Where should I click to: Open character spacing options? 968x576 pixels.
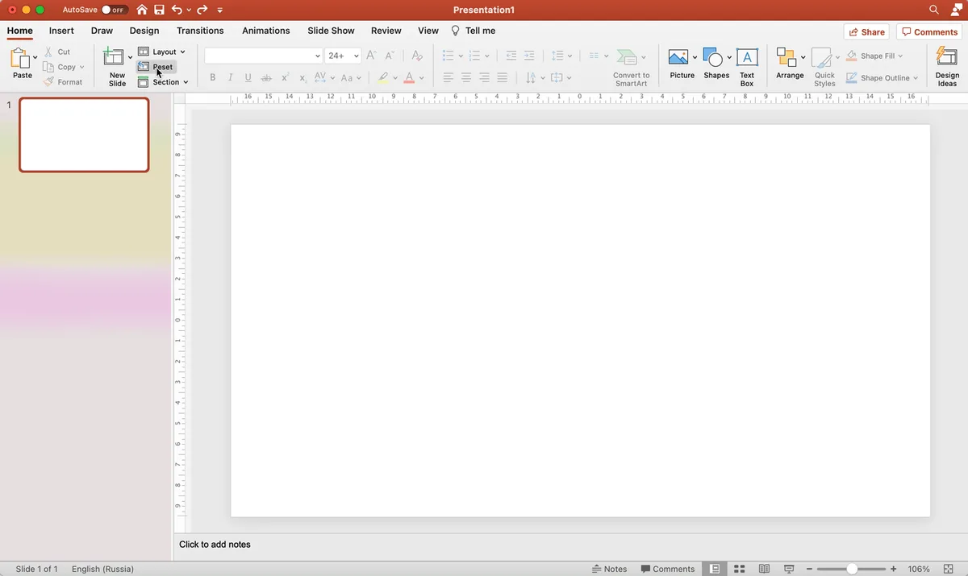point(323,78)
